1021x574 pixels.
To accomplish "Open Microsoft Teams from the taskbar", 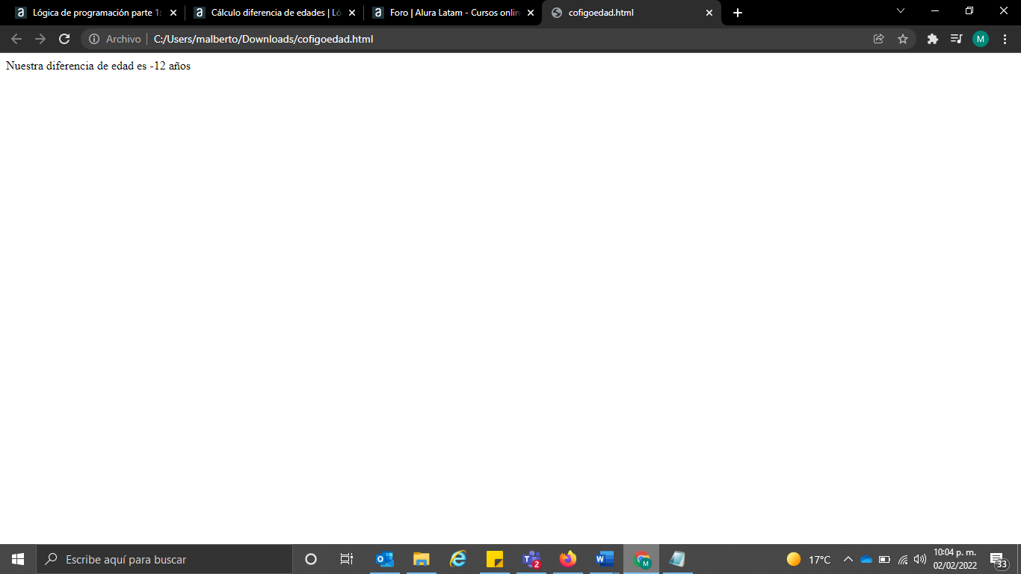I will [x=531, y=559].
